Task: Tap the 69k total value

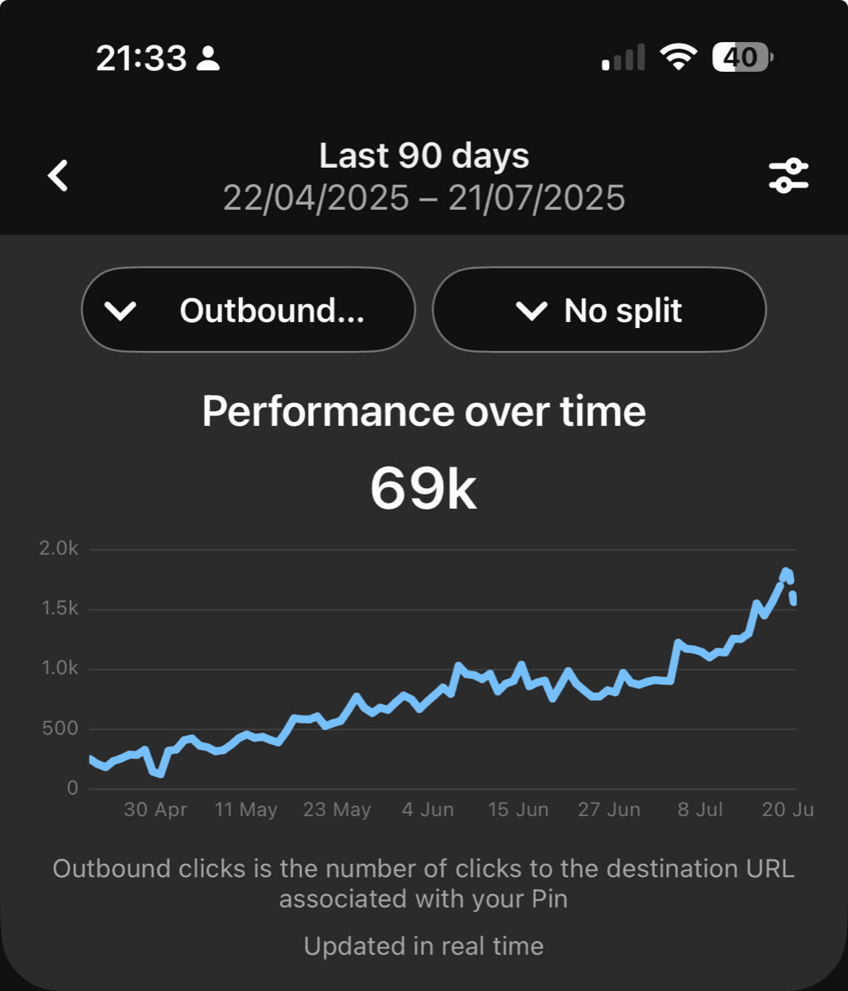Action: [x=423, y=489]
